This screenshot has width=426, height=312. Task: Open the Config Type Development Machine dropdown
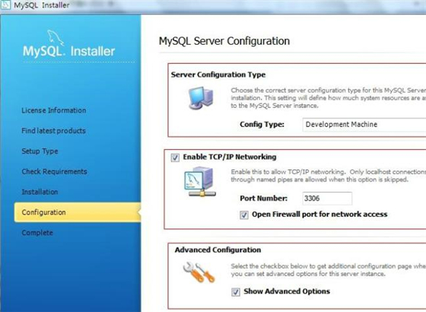coord(364,125)
